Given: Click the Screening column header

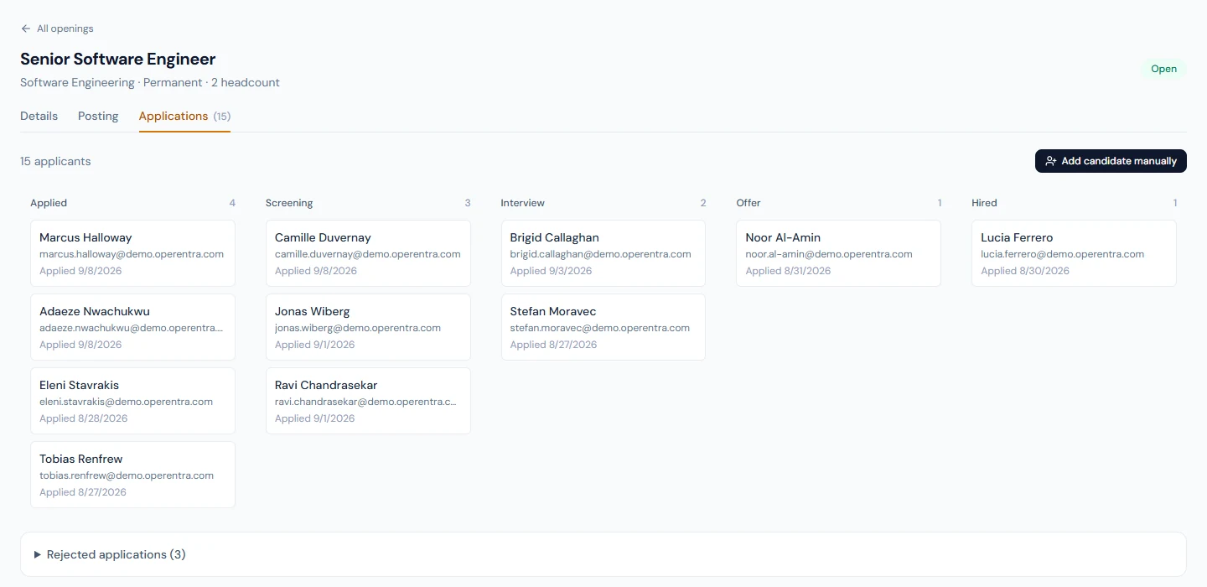Looking at the screenshot, I should point(289,203).
